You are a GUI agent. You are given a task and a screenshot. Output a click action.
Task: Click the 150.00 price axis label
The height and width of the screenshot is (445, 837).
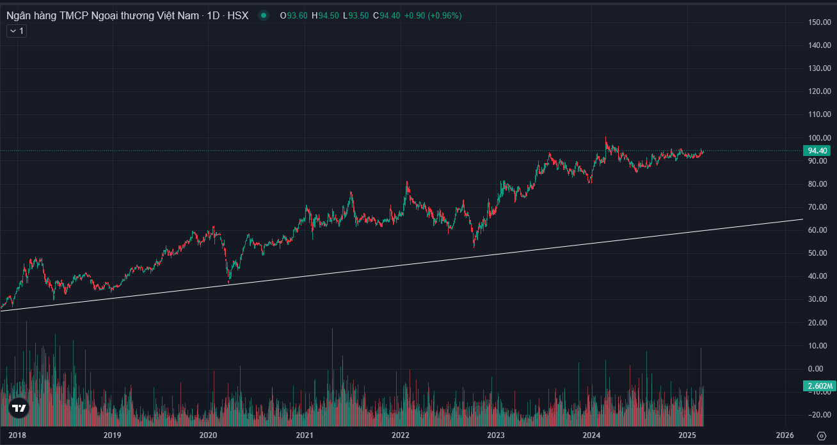click(x=819, y=22)
